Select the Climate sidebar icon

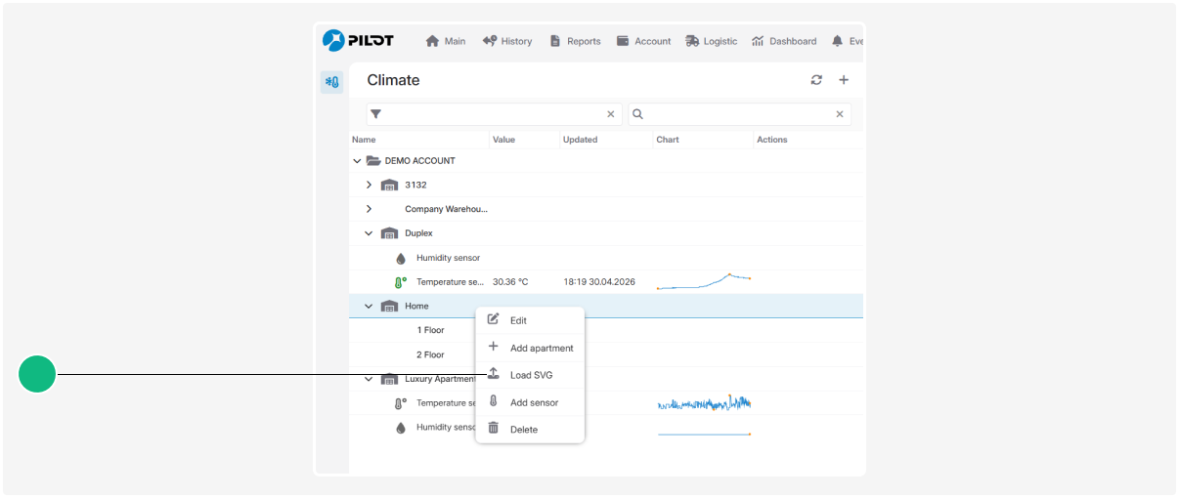coord(332,82)
